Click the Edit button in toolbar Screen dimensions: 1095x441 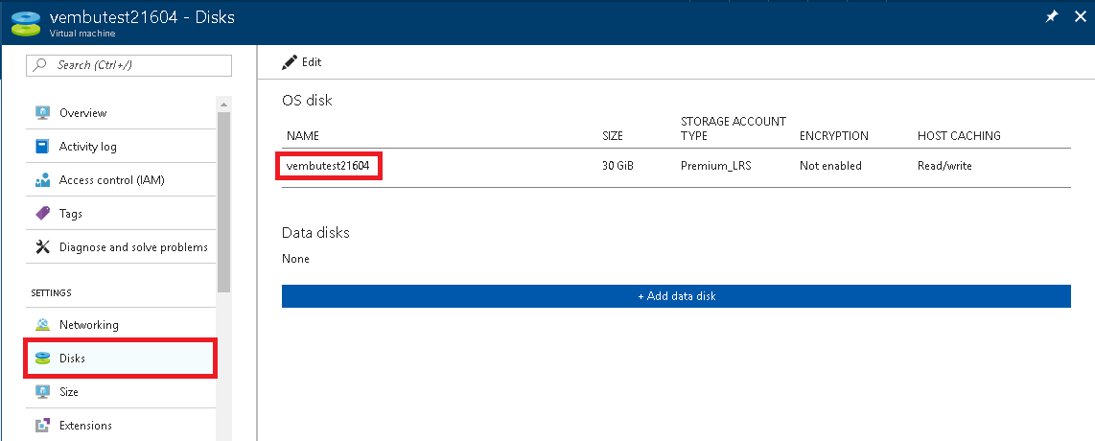(x=302, y=62)
